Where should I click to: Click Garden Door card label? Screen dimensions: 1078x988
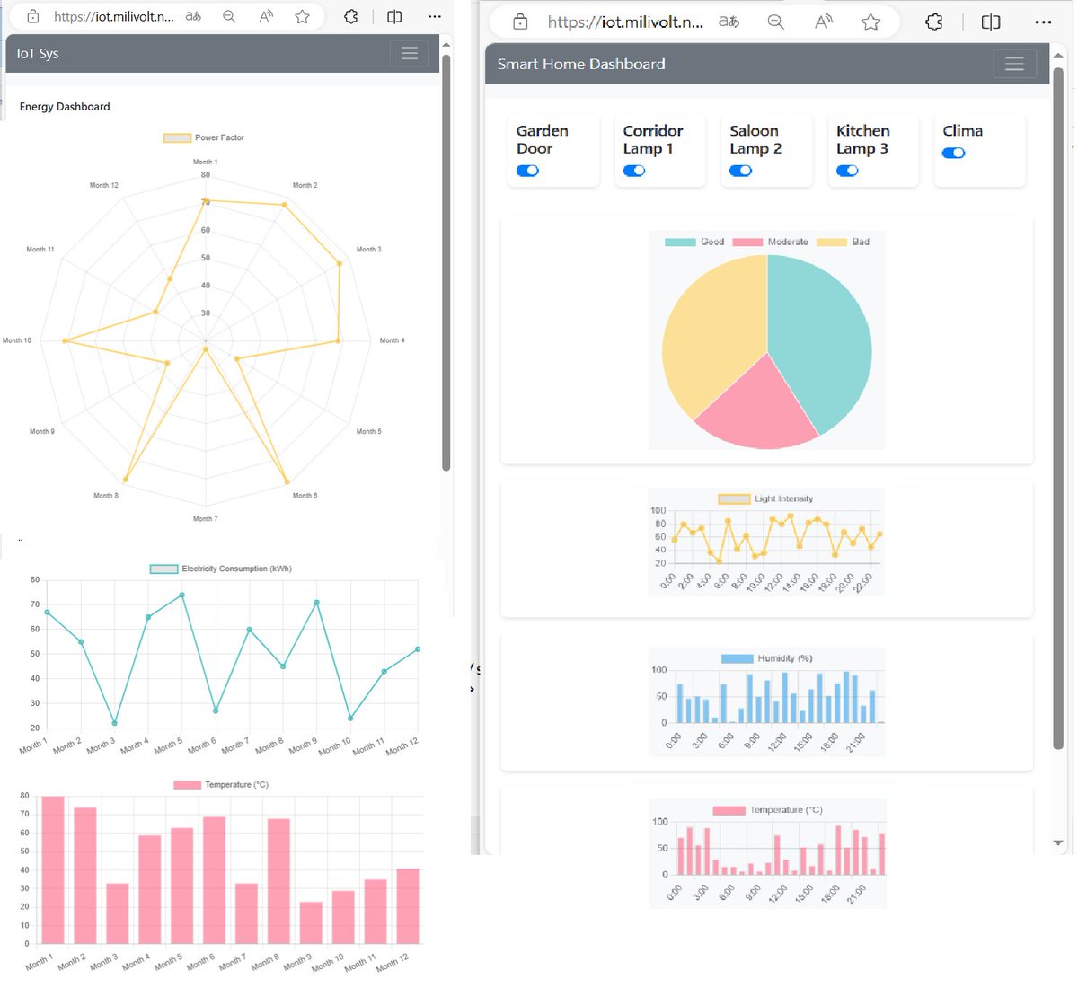(x=542, y=139)
